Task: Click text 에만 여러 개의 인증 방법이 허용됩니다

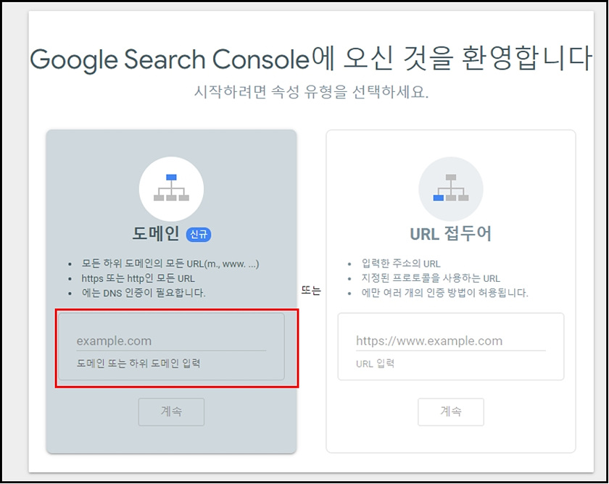Action: pyautogui.click(x=444, y=293)
